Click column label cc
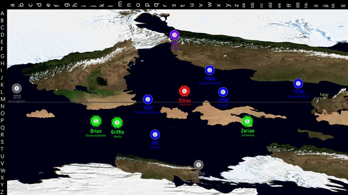This screenshot has width=348, height=195. click(x=261, y=6)
